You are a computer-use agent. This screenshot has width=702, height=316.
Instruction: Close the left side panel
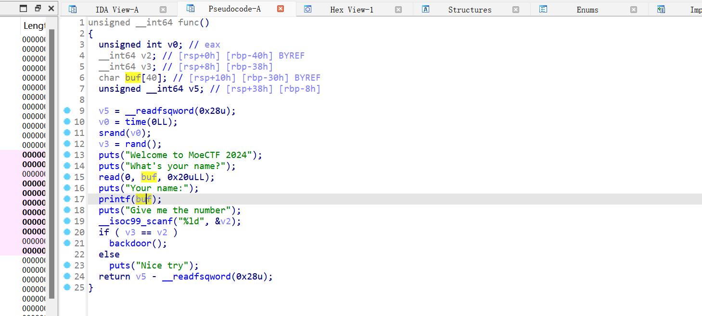(x=51, y=8)
